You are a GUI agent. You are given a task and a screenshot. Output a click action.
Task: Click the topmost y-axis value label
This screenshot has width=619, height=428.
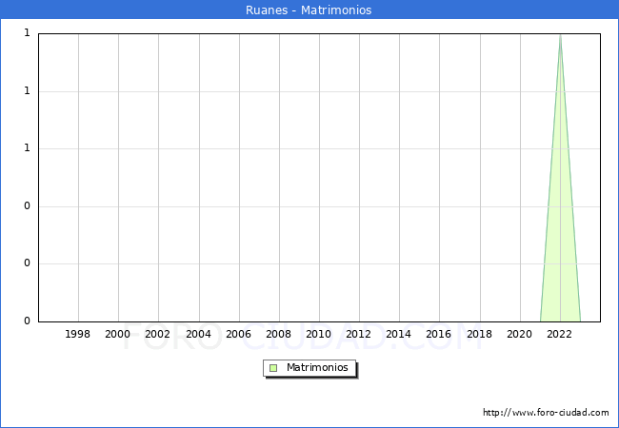pos(27,33)
